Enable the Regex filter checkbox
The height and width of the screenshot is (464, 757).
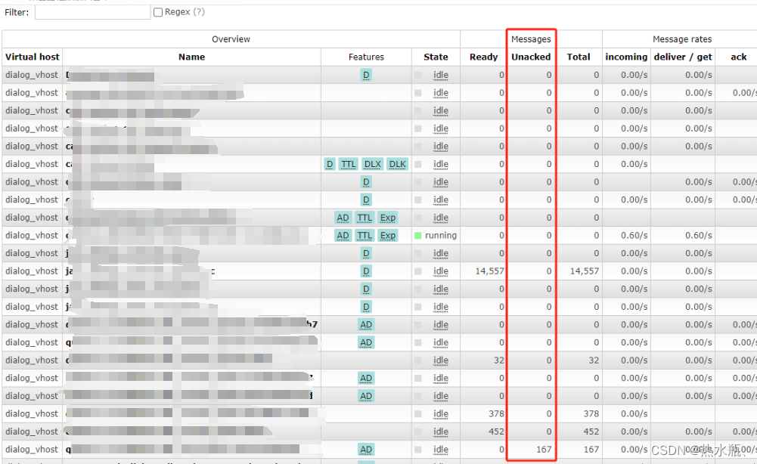[x=157, y=11]
